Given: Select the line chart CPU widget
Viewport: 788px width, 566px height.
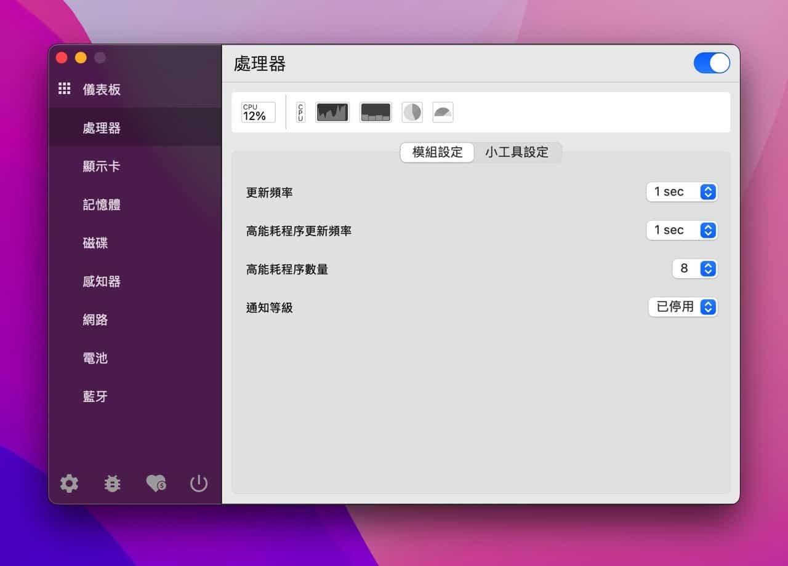Looking at the screenshot, I should [332, 112].
